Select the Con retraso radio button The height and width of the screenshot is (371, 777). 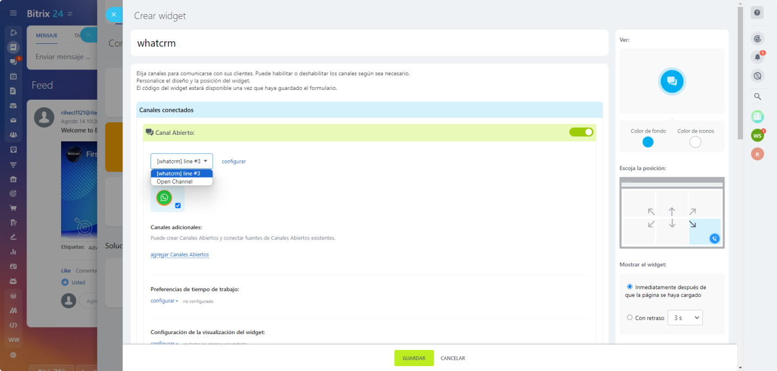[630, 317]
